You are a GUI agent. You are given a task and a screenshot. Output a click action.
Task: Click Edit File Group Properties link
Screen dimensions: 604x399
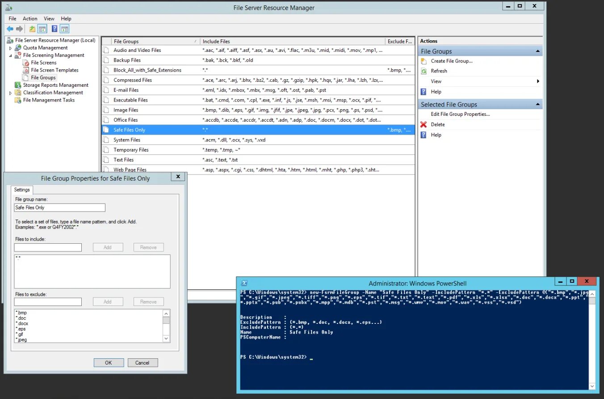[460, 114]
